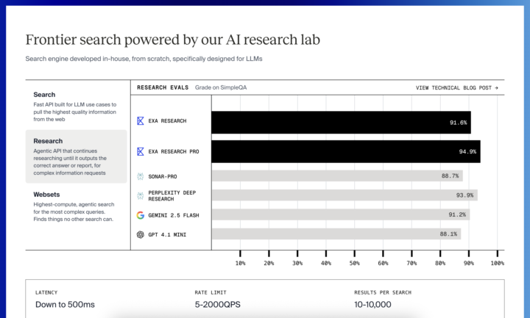Click the Grade on SimpleQA text
This screenshot has width=530, height=318.
pos(221,87)
